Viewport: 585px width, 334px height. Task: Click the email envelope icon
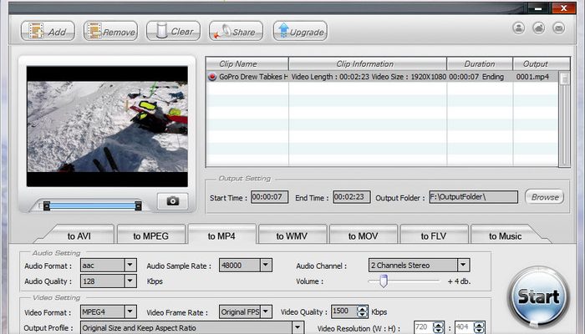tap(559, 28)
